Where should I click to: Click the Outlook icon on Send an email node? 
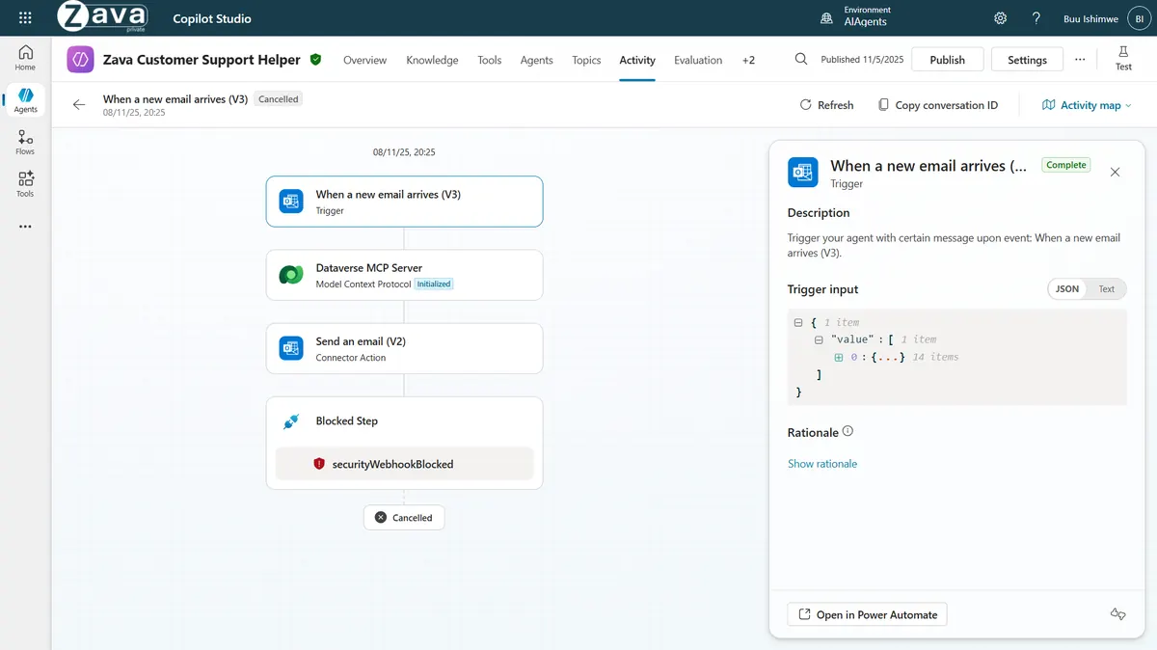[291, 348]
